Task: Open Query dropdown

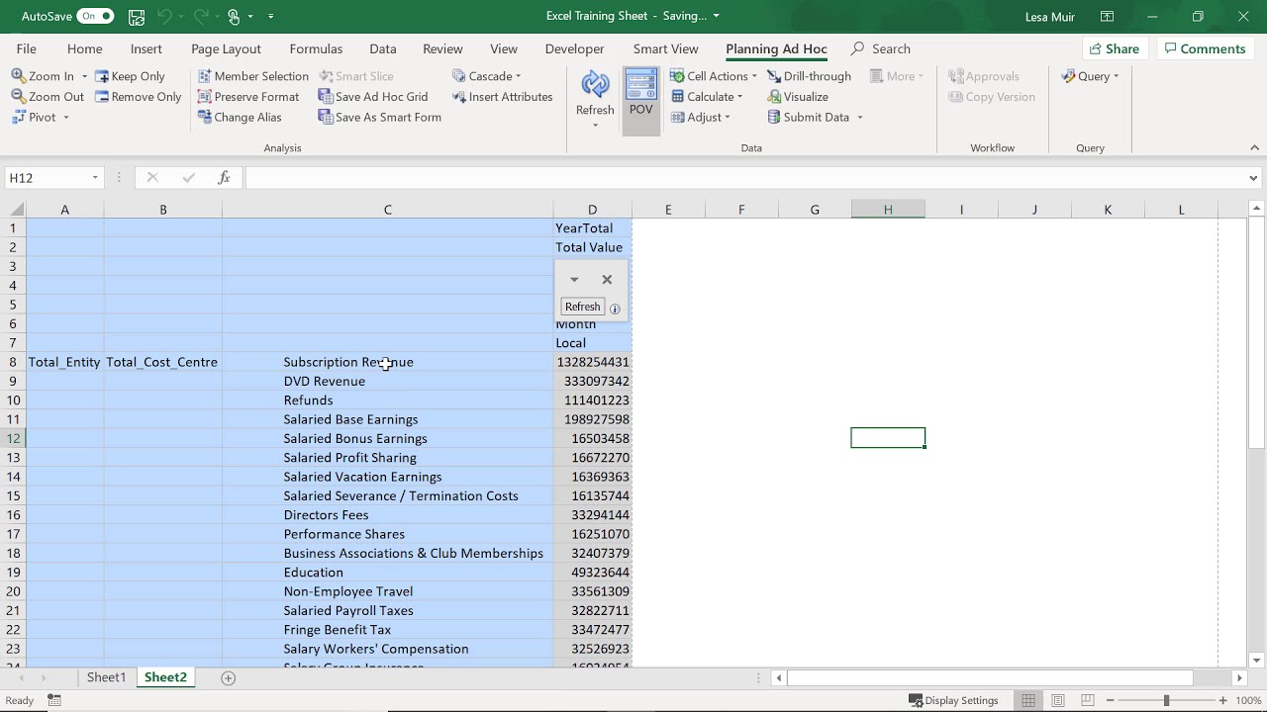Action: click(1090, 76)
